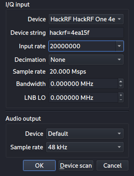This screenshot has height=176, width=134.
Task: Click the arrow icon on audio Default combo
Action: coord(119,134)
